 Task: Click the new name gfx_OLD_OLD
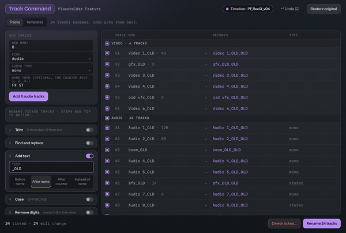(x=225, y=64)
